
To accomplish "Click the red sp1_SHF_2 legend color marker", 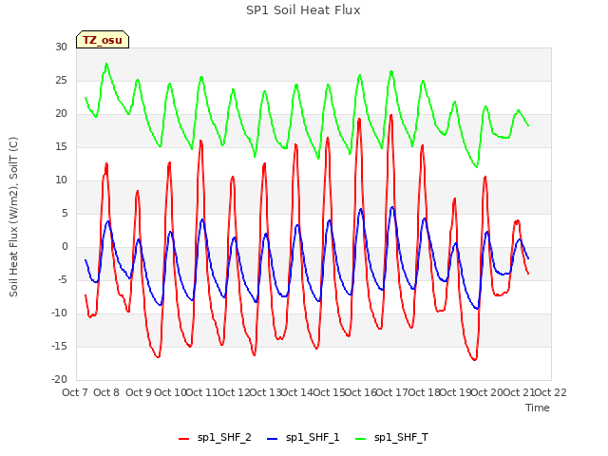I will coord(183,439).
